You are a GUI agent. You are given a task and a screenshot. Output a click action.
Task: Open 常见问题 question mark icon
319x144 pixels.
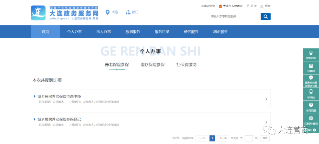pyautogui.click(x=311, y=105)
